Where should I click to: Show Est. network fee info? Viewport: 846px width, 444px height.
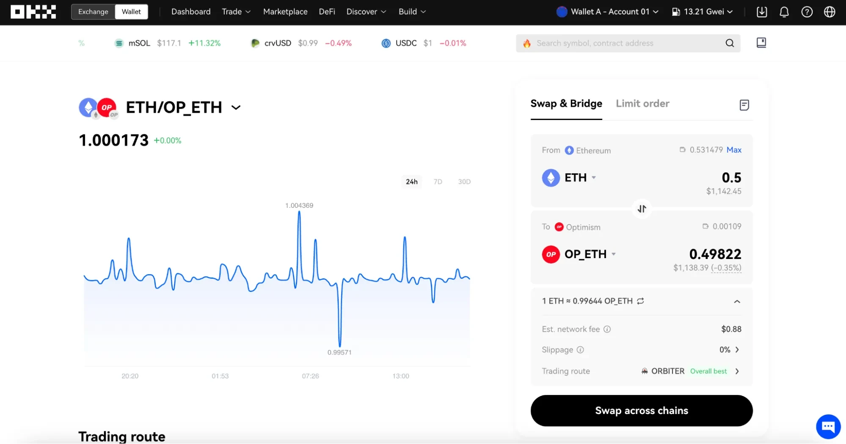tap(607, 329)
